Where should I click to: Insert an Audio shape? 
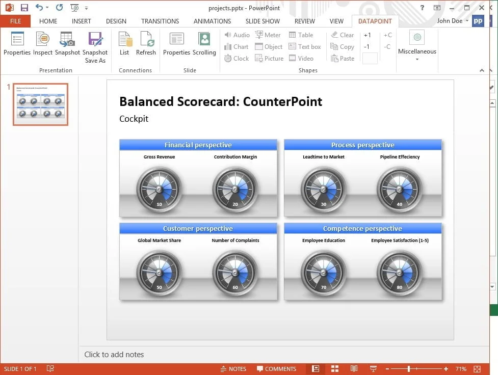237,35
